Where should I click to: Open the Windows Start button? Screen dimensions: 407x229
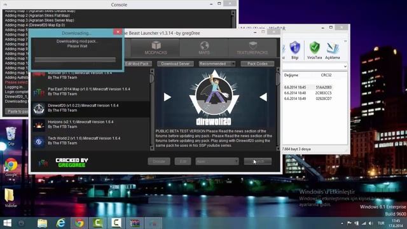click(x=7, y=223)
